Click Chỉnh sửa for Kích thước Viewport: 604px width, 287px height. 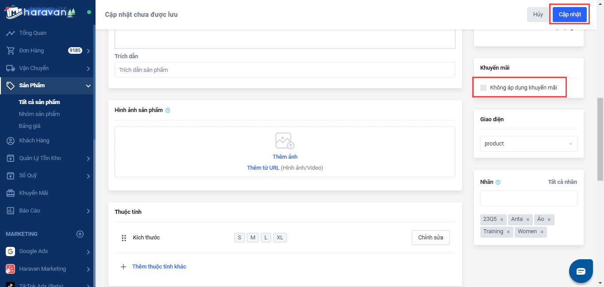coord(430,238)
